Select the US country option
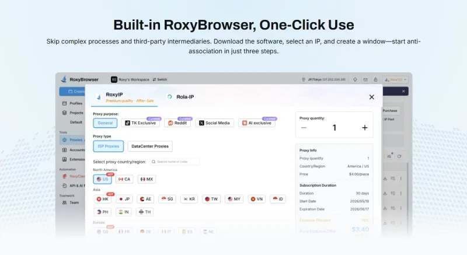Viewport: 467px width, 255px height. [x=103, y=179]
